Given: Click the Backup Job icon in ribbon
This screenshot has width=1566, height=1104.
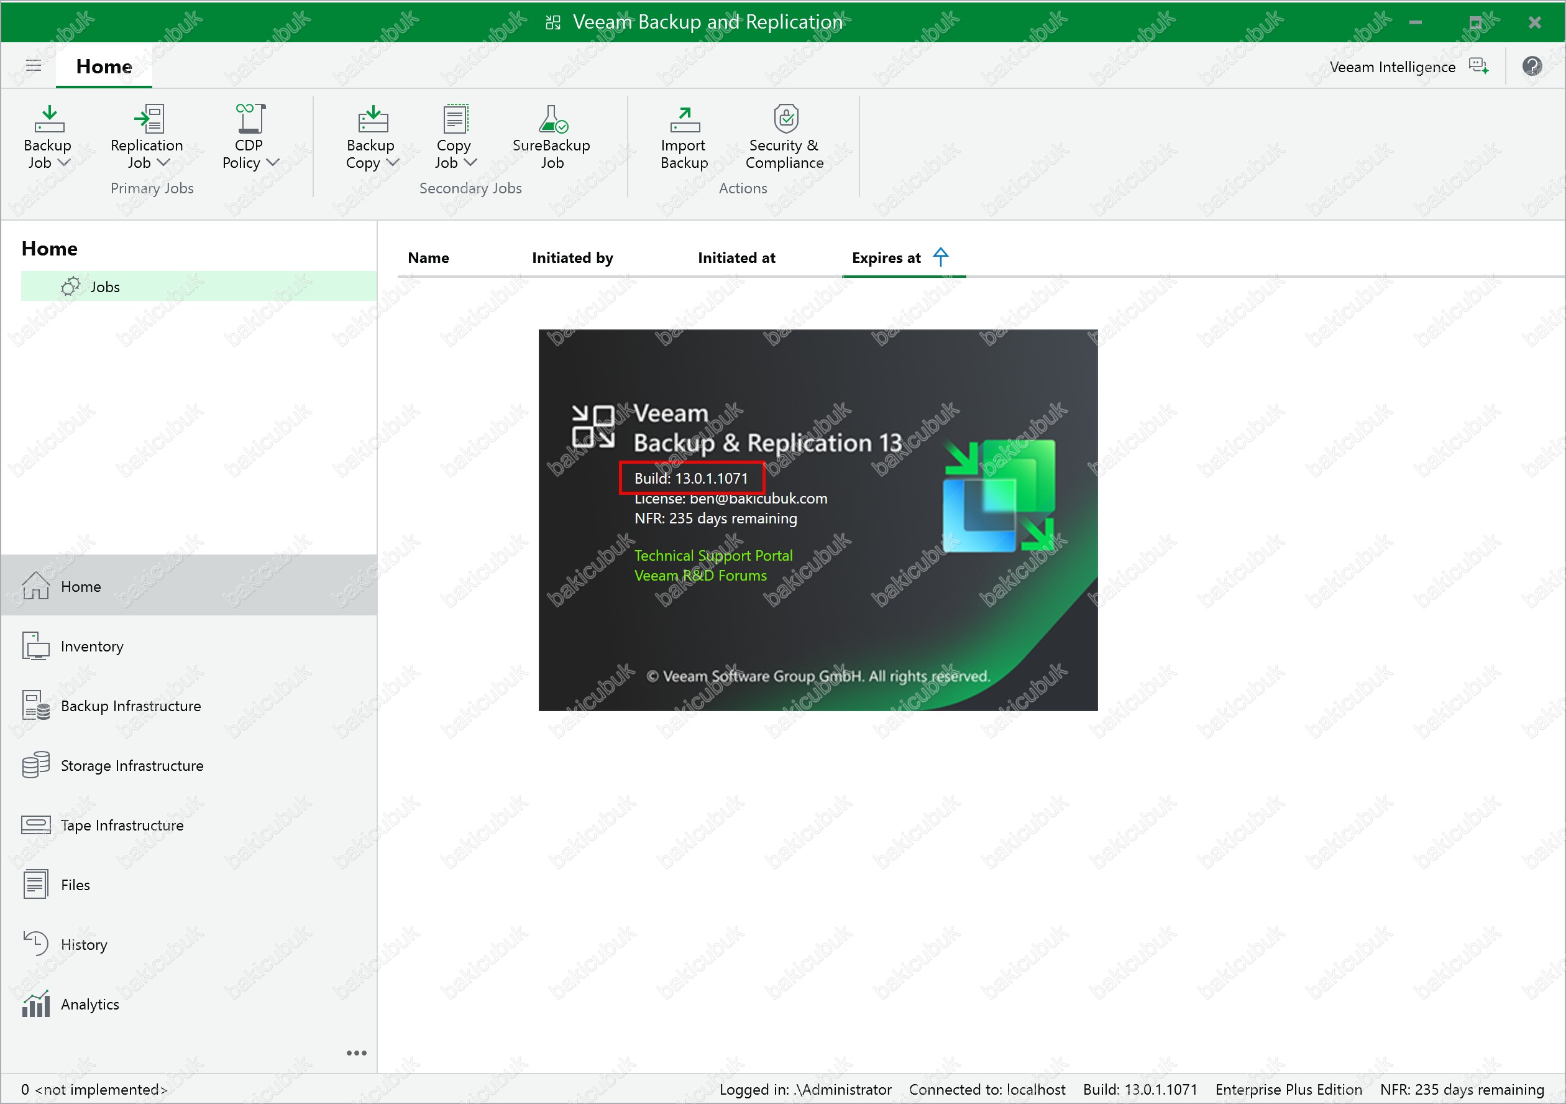Looking at the screenshot, I should pyautogui.click(x=48, y=119).
